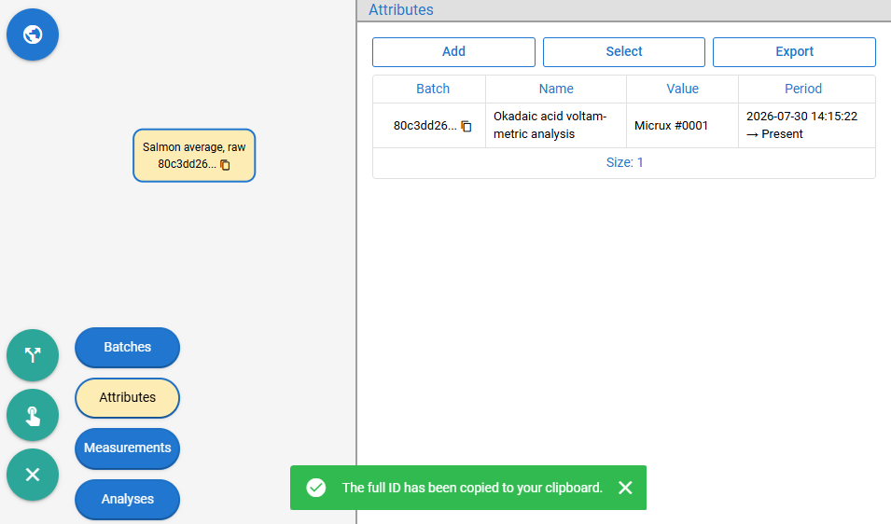Click the Export button
This screenshot has width=891, height=524.
(x=794, y=51)
